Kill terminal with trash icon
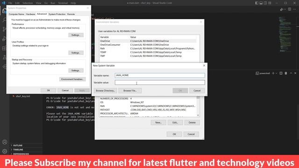Screen dimensions: 299x168 click(286, 73)
